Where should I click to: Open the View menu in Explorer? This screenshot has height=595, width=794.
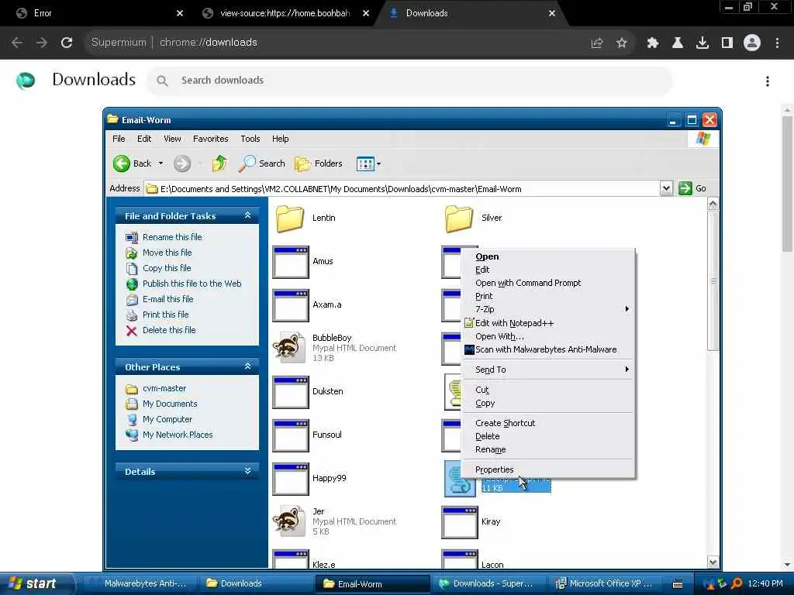click(x=172, y=139)
